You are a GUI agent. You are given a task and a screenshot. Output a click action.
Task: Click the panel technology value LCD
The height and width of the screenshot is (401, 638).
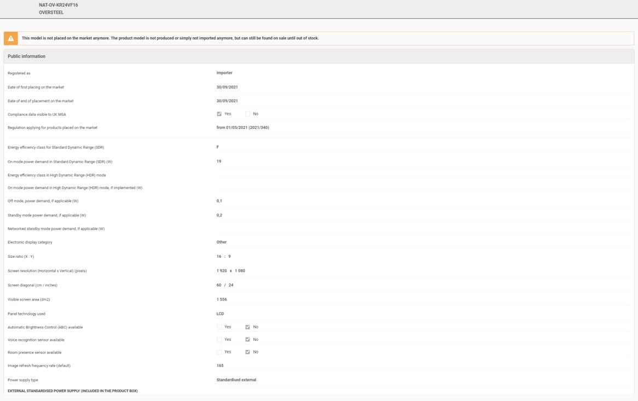tap(220, 314)
